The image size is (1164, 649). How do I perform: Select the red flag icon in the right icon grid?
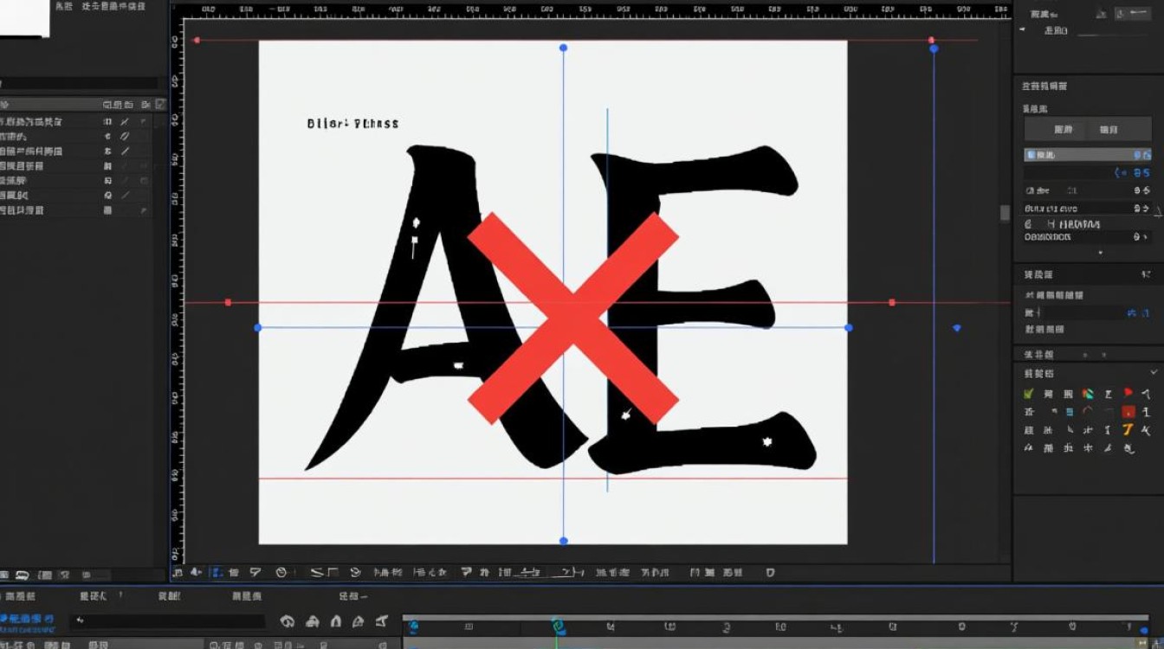(x=1128, y=394)
